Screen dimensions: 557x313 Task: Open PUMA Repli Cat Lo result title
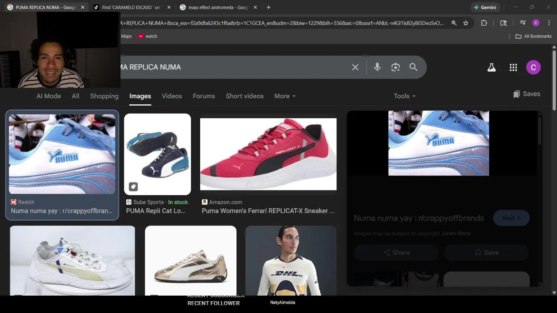coord(155,211)
